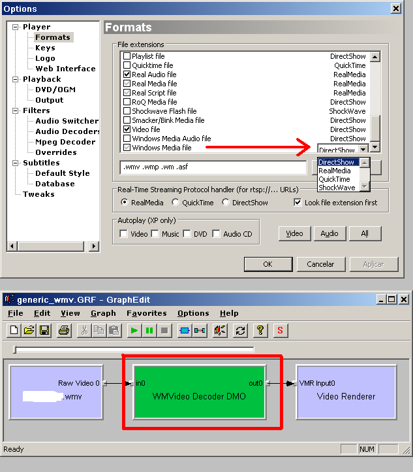Enable the RoQ Media file checkbox
The image size is (413, 472).
(127, 102)
